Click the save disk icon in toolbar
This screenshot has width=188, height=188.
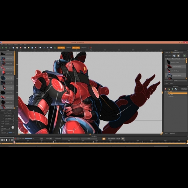tap(32, 48)
